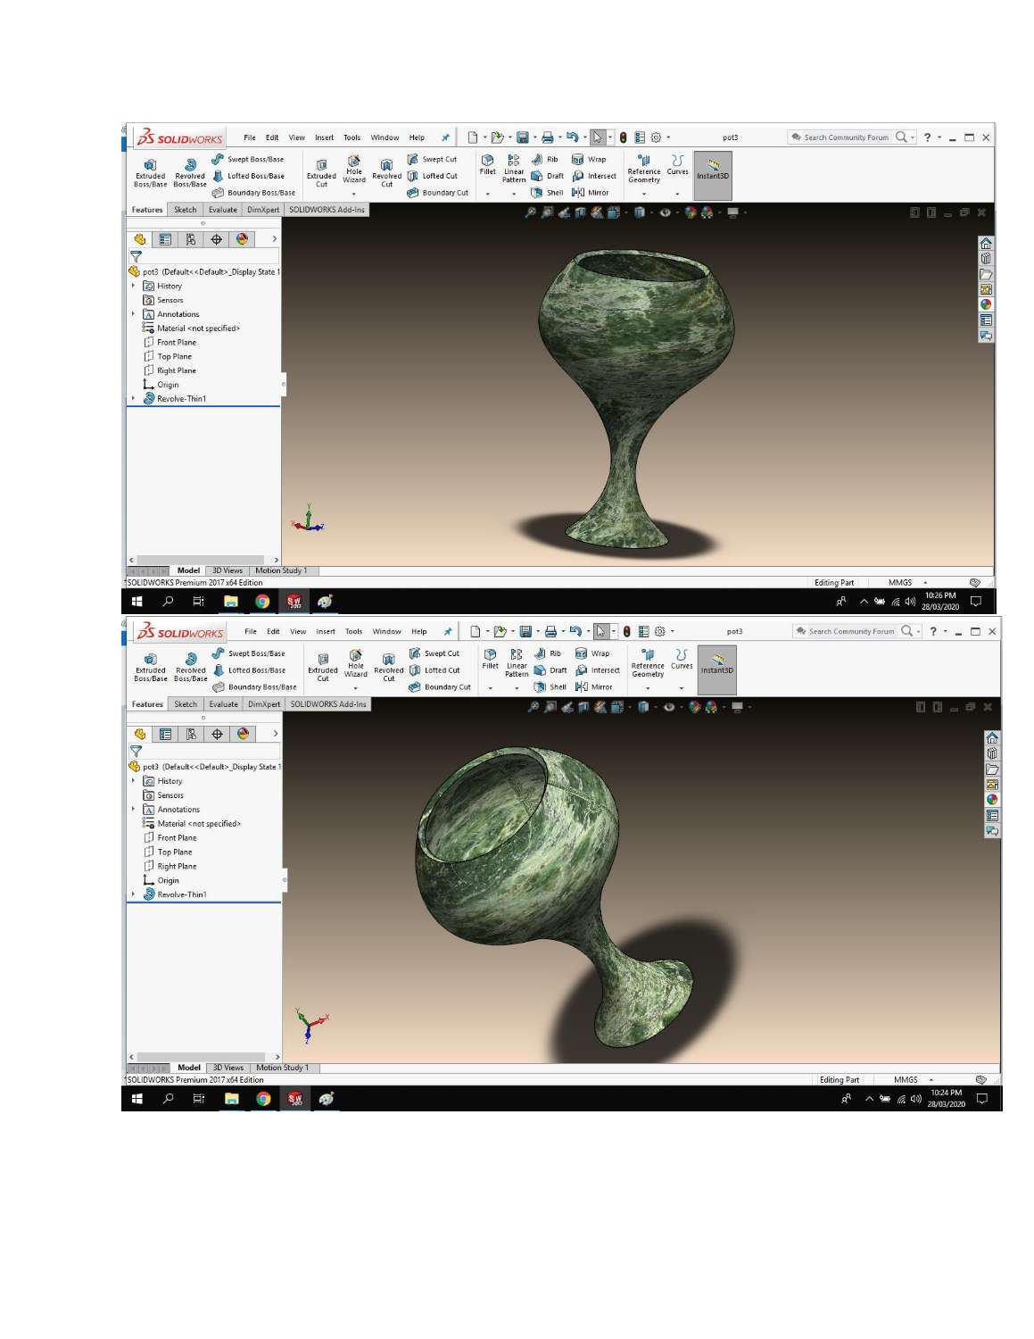The width and height of the screenshot is (1034, 1339).
Task: Toggle Hide/Show Items eye in upper viewport
Action: (x=665, y=212)
